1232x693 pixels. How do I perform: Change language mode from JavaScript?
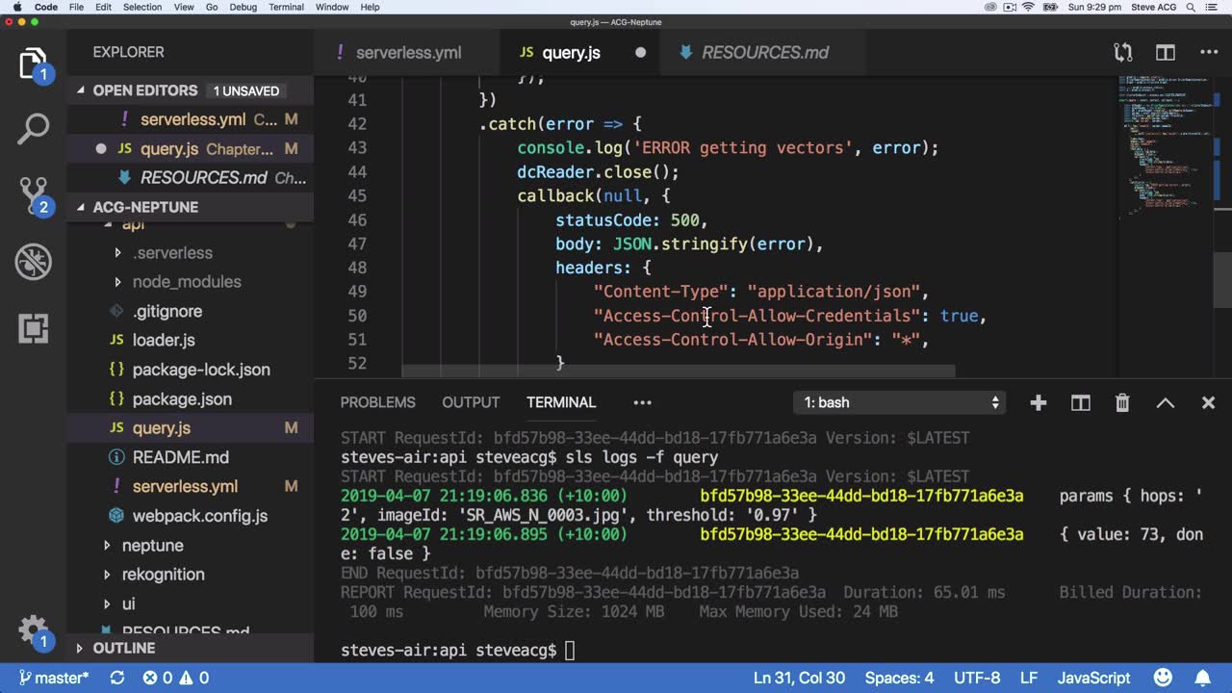click(x=1093, y=679)
